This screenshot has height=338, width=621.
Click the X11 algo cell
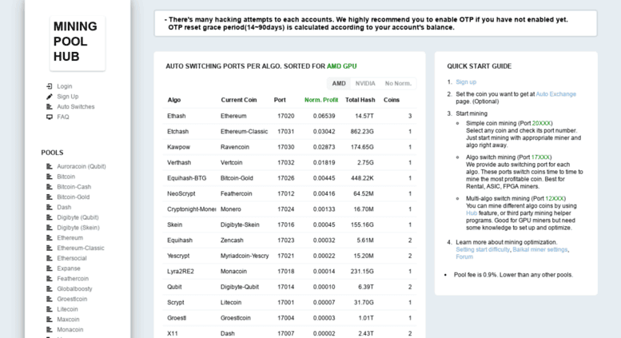click(x=173, y=334)
